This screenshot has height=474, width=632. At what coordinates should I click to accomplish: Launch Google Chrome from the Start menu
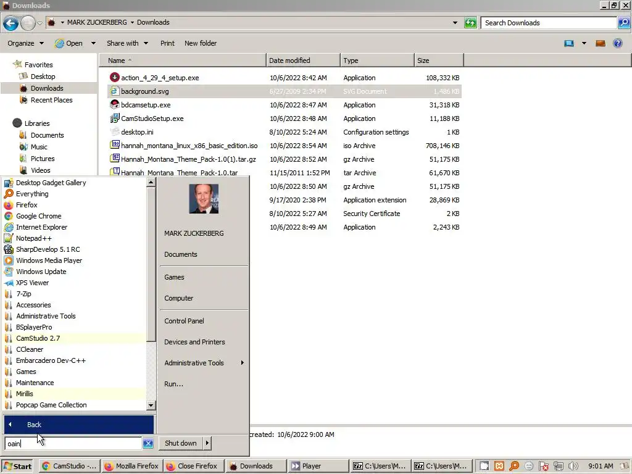(x=38, y=216)
